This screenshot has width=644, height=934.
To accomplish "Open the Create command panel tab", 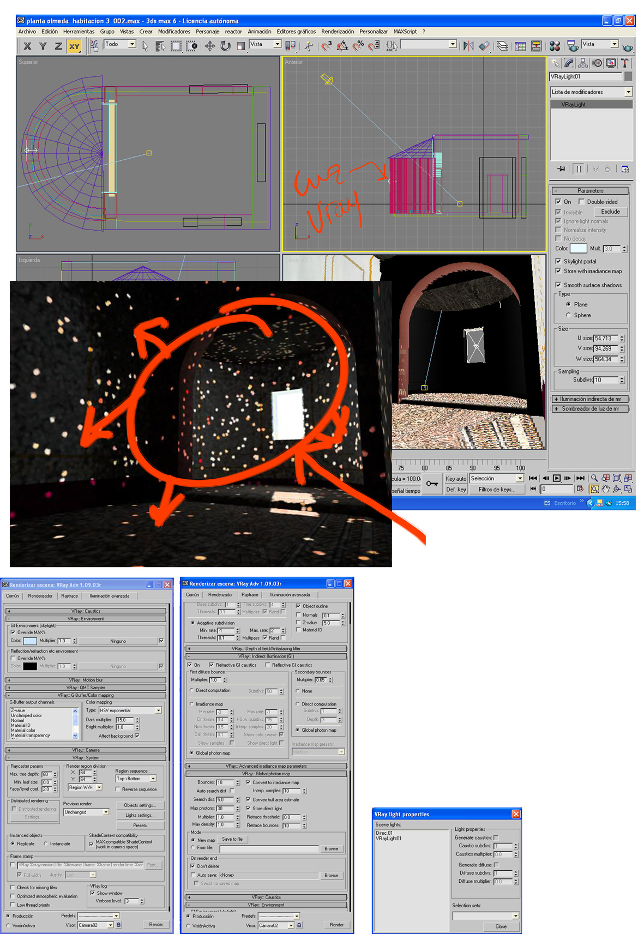I will [555, 63].
